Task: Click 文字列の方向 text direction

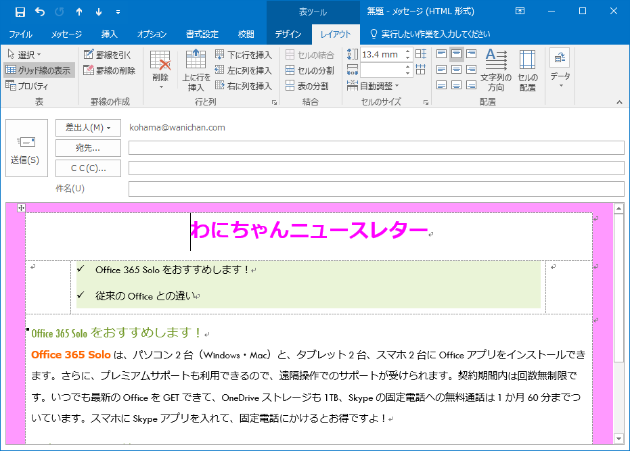Action: coord(496,70)
